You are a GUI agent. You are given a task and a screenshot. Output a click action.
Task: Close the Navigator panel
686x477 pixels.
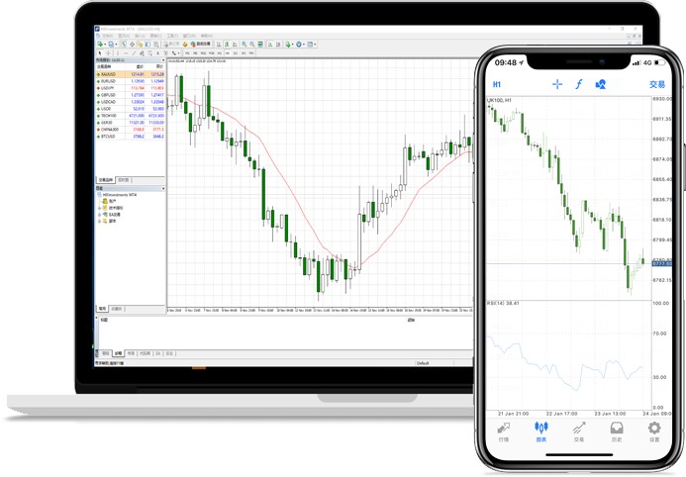point(163,188)
